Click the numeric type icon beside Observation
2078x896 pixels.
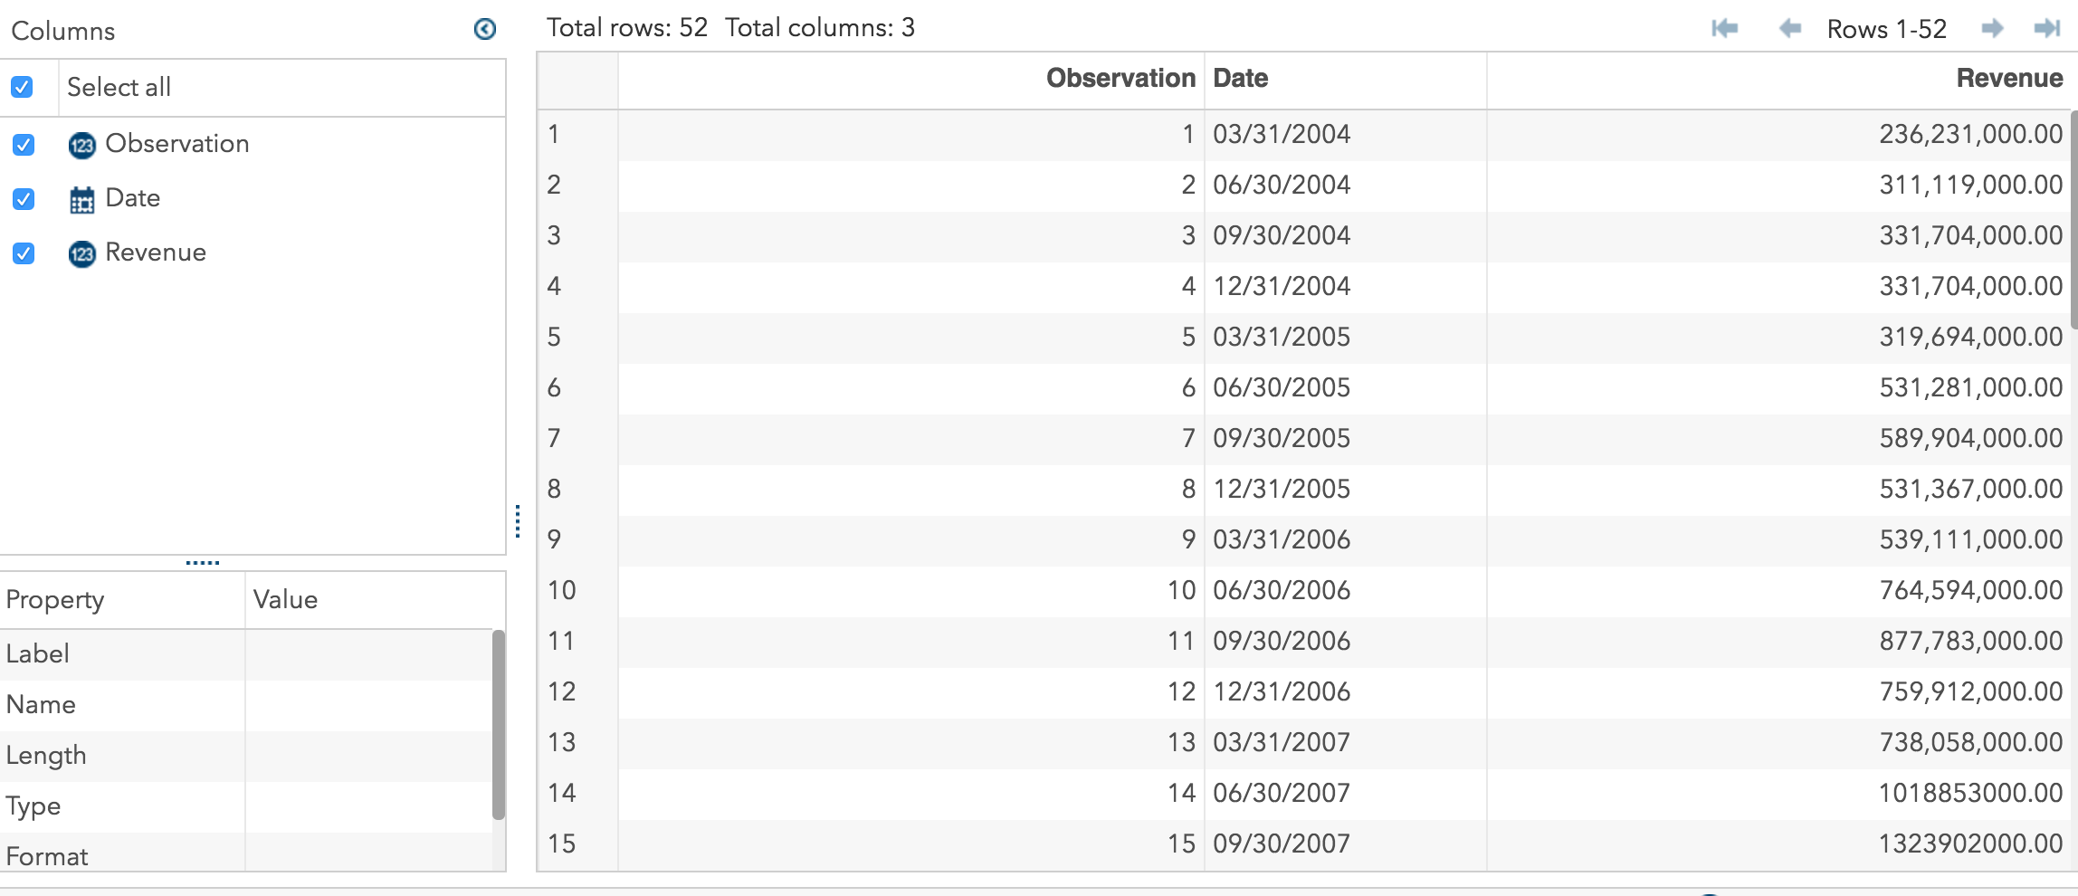pos(81,145)
